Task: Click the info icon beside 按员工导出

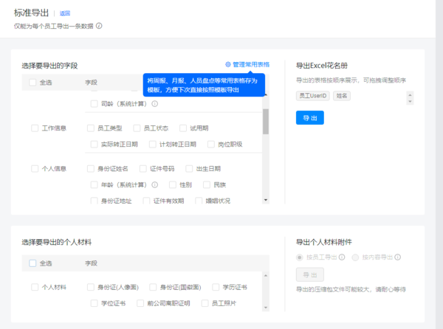Action: (342, 257)
